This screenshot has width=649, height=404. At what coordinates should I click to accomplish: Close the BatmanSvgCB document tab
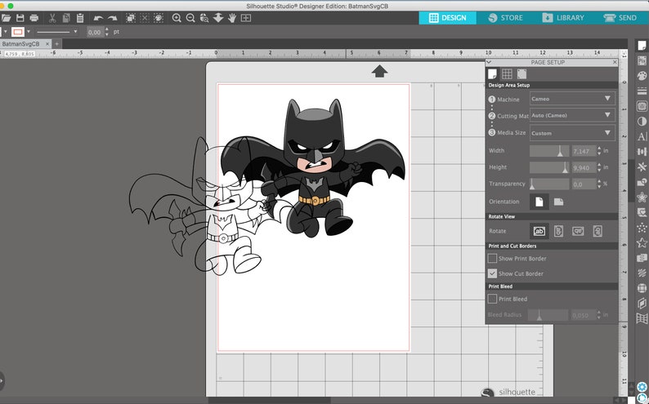tap(47, 44)
